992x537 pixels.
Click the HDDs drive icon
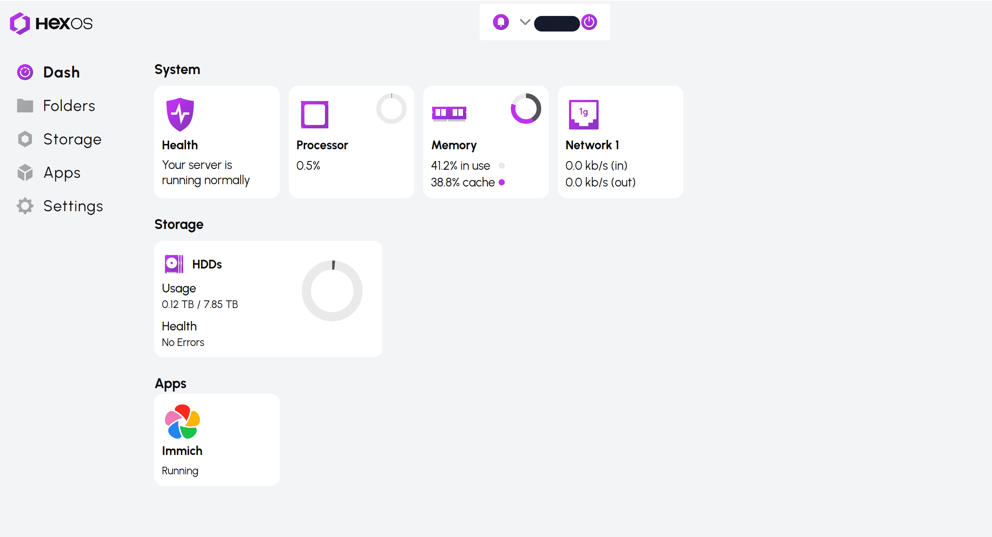[174, 264]
